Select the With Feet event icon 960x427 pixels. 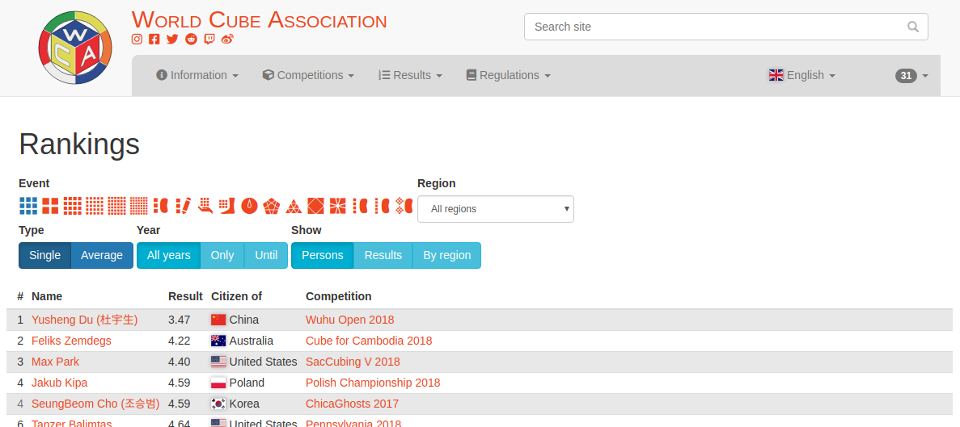pos(227,206)
